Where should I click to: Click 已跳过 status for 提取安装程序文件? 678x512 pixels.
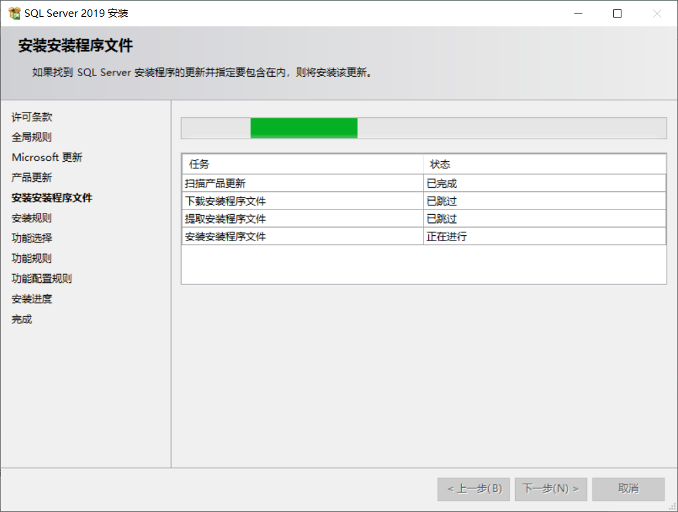pos(545,219)
